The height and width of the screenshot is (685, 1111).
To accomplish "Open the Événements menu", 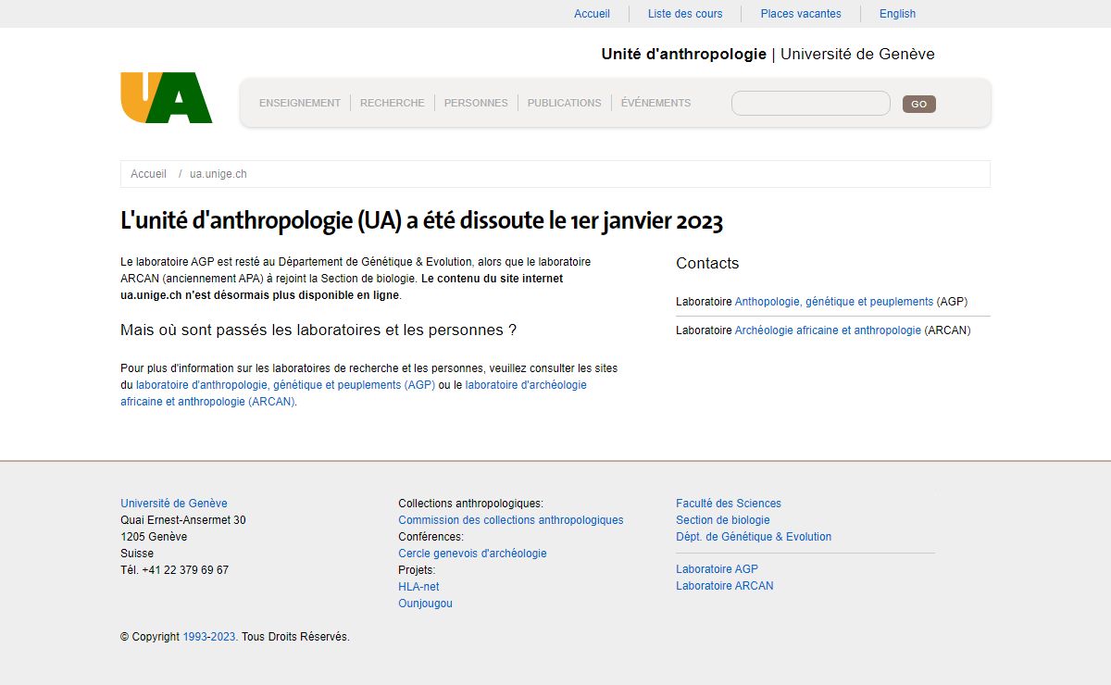I will coord(655,103).
